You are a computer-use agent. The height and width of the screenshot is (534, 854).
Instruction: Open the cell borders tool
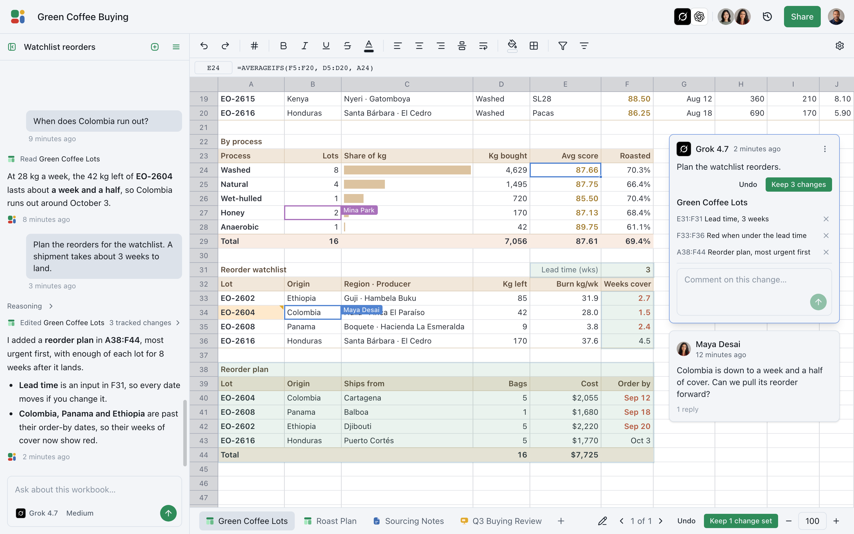tap(534, 46)
